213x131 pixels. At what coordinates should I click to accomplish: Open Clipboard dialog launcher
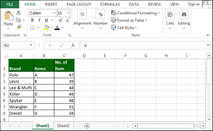25,35
